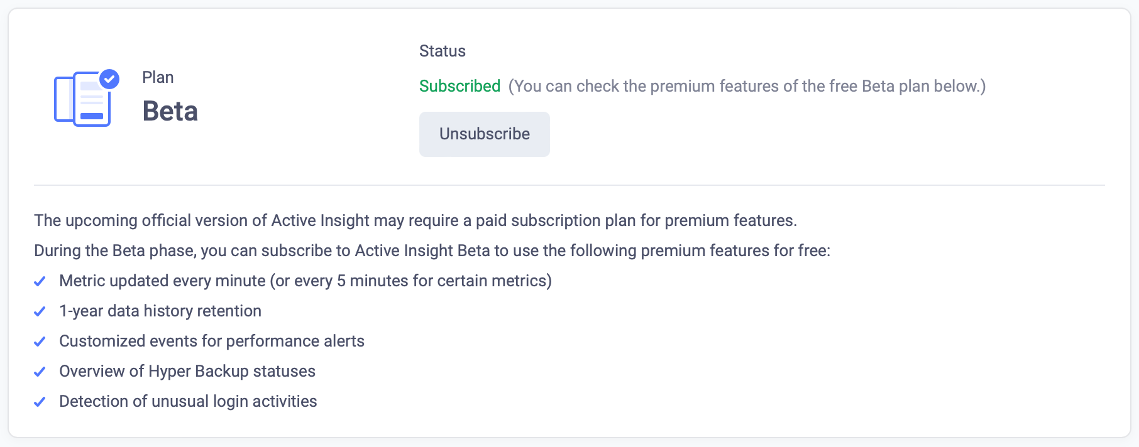Click Detection of unusual login activities text

click(188, 401)
